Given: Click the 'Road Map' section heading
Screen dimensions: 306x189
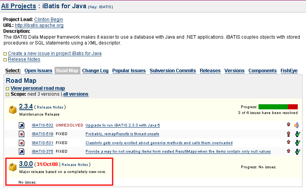Looking at the screenshot, I should (x=21, y=80).
